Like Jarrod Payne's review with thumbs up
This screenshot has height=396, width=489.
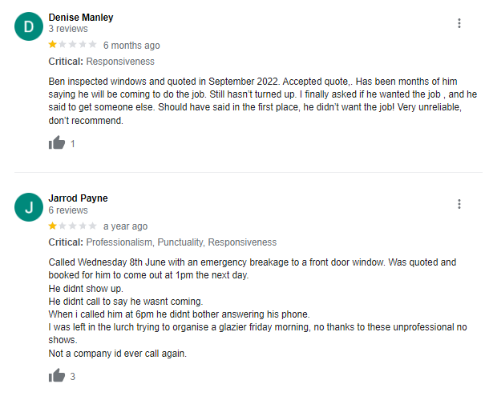pyautogui.click(x=57, y=375)
